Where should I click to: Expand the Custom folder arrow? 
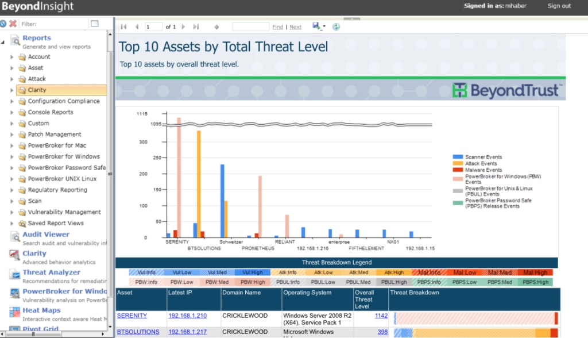pyautogui.click(x=11, y=124)
